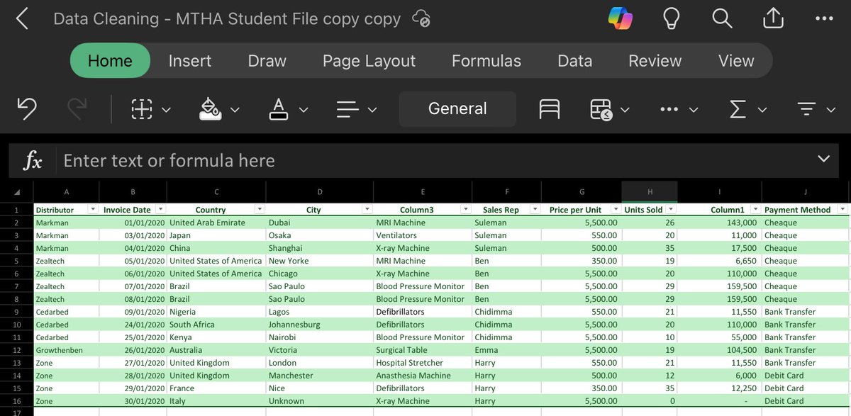
Task: Tap the text alignment icon
Action: tap(347, 109)
